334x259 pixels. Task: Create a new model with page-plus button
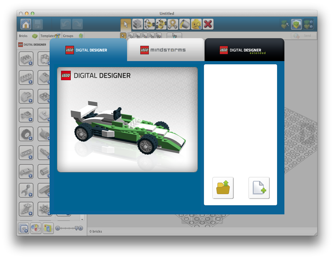[259, 188]
